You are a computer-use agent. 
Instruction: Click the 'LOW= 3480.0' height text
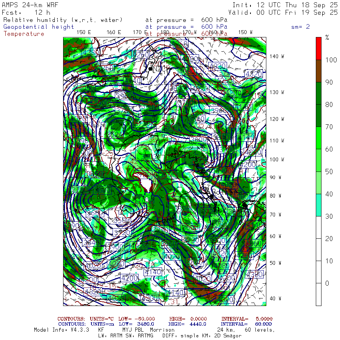pyautogui.click(x=136, y=324)
